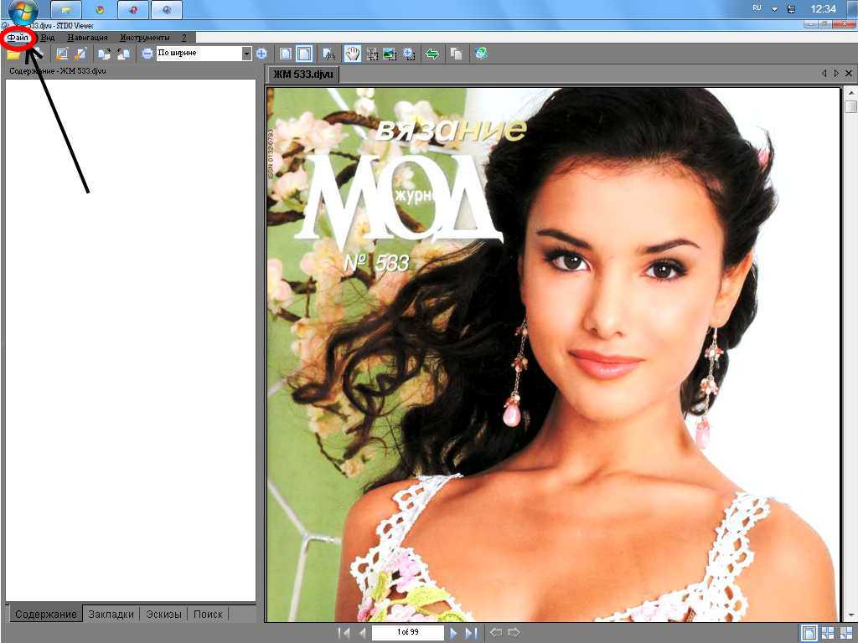This screenshot has width=858, height=643.
Task: Switch to the Закладки tab
Action: (111, 614)
